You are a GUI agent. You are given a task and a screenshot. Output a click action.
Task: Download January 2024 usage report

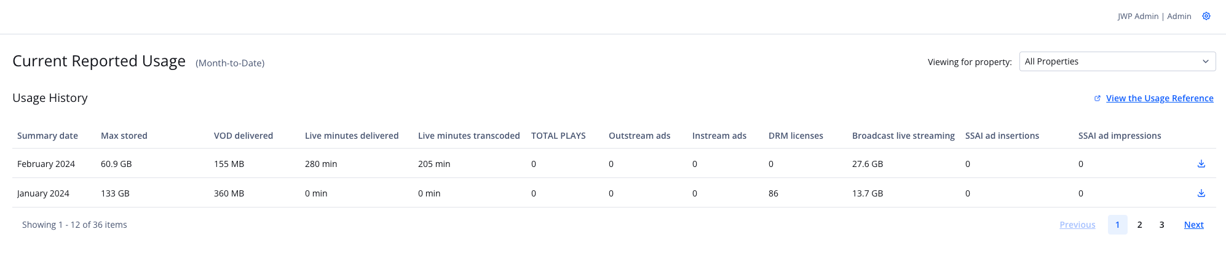click(x=1201, y=193)
